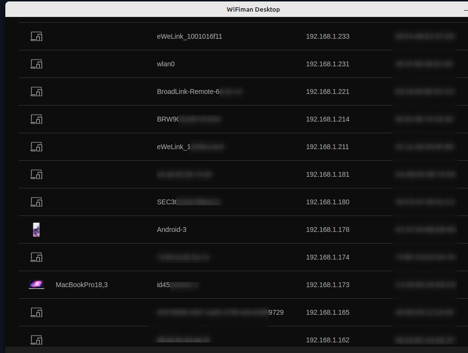Select the wlan0 hostname
This screenshot has height=353, width=468.
coord(166,64)
